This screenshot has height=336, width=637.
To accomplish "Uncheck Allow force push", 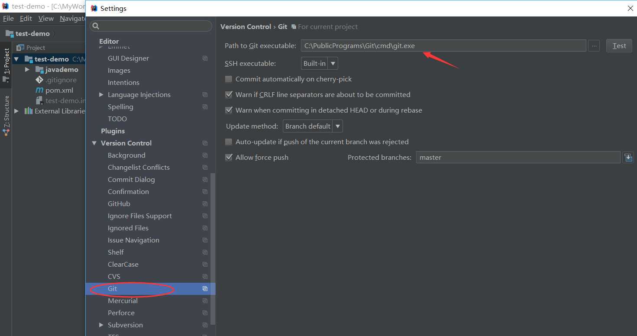I will pyautogui.click(x=229, y=158).
